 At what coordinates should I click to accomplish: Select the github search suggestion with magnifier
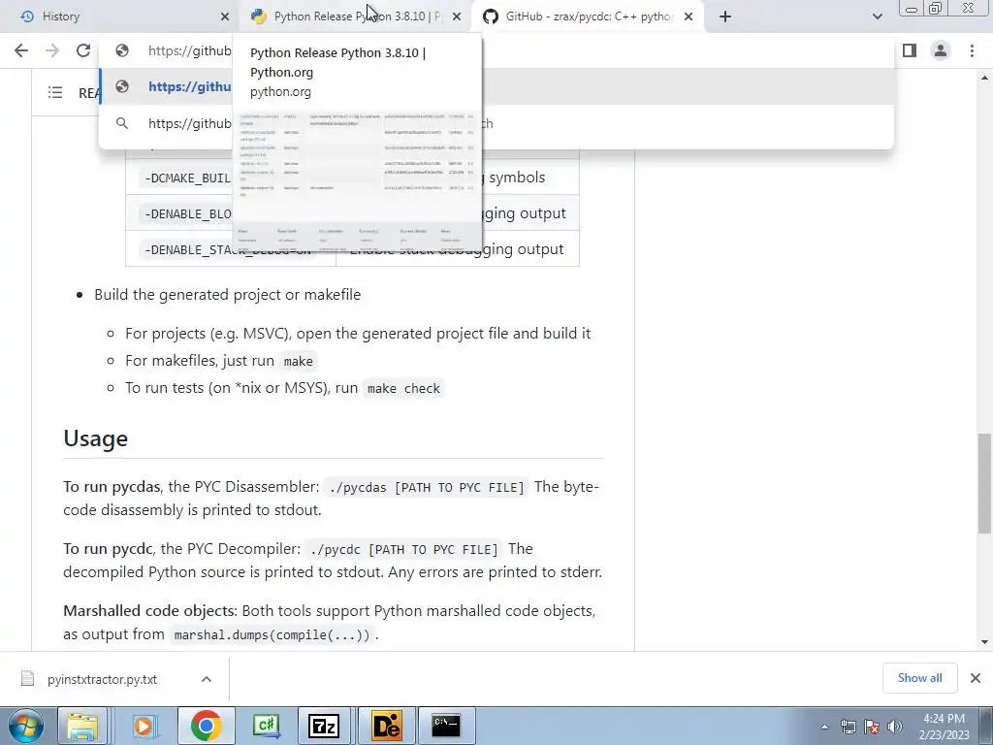(496, 123)
